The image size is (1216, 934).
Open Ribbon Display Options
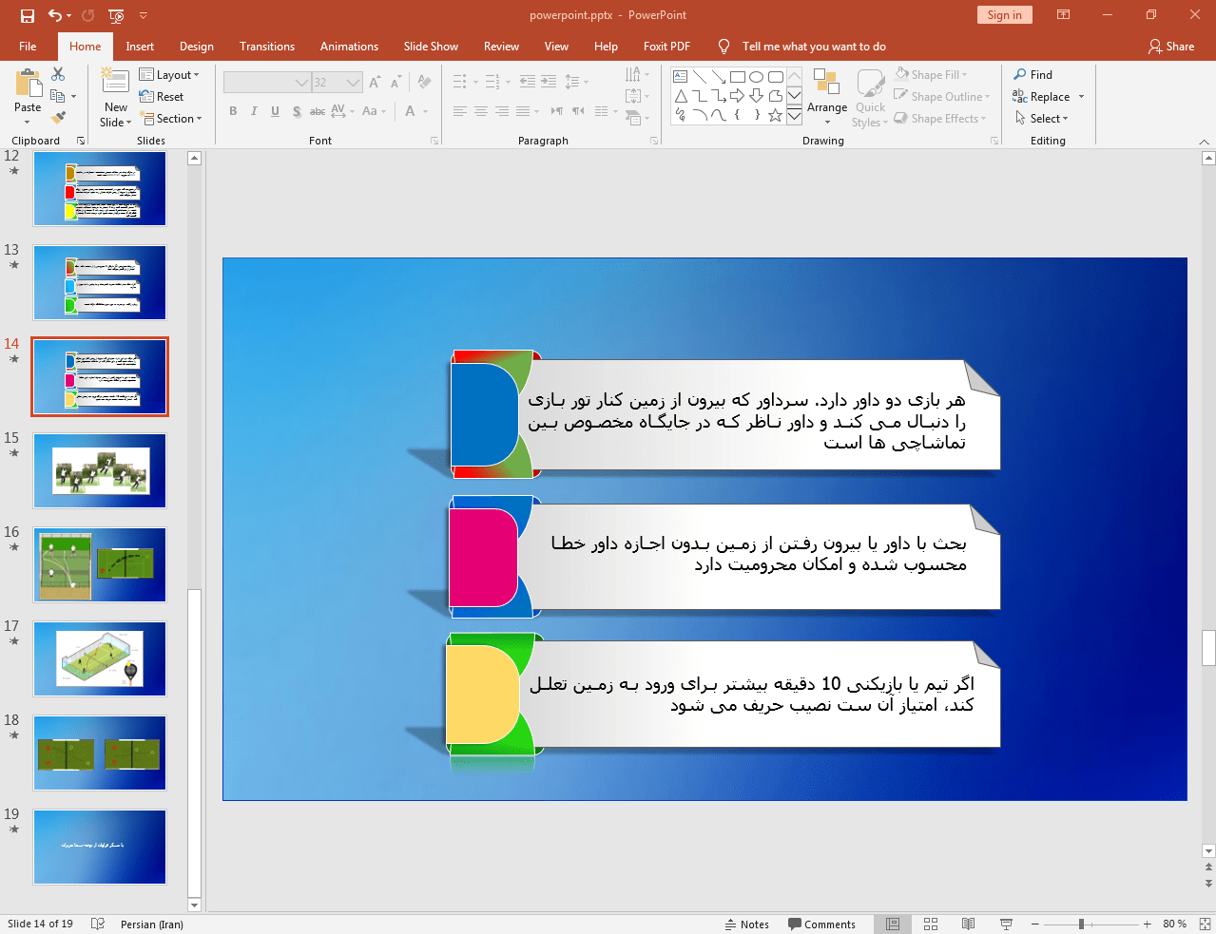1064,15
